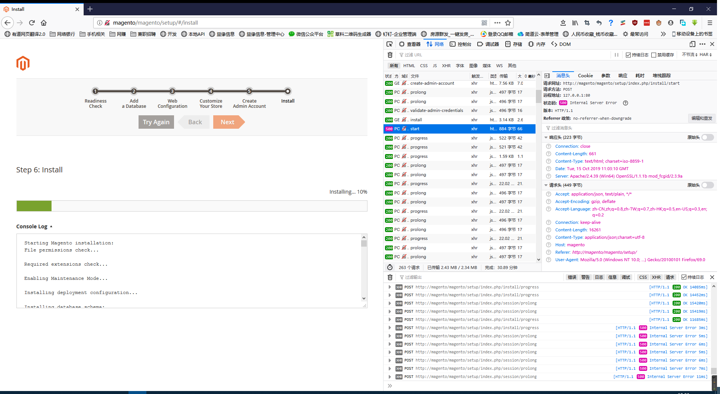Click the 编辑和重发 button

point(701,118)
